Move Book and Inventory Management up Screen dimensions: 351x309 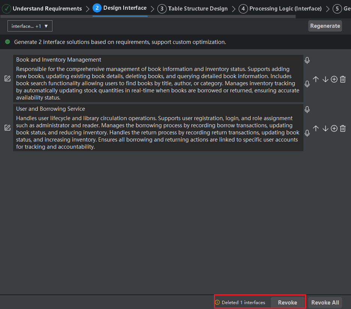[x=316, y=79]
